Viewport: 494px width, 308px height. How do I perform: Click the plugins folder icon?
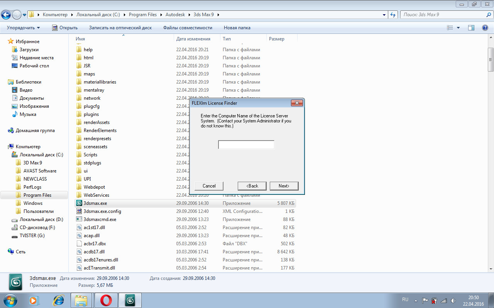pos(79,114)
